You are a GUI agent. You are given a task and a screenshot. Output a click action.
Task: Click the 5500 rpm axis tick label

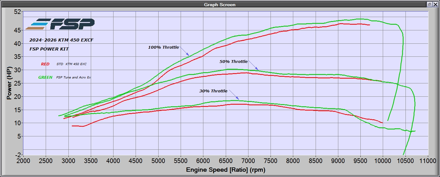(x=181, y=162)
